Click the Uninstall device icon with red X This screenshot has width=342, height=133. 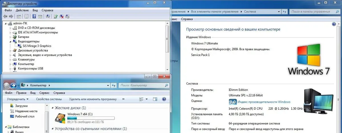coord(62,17)
